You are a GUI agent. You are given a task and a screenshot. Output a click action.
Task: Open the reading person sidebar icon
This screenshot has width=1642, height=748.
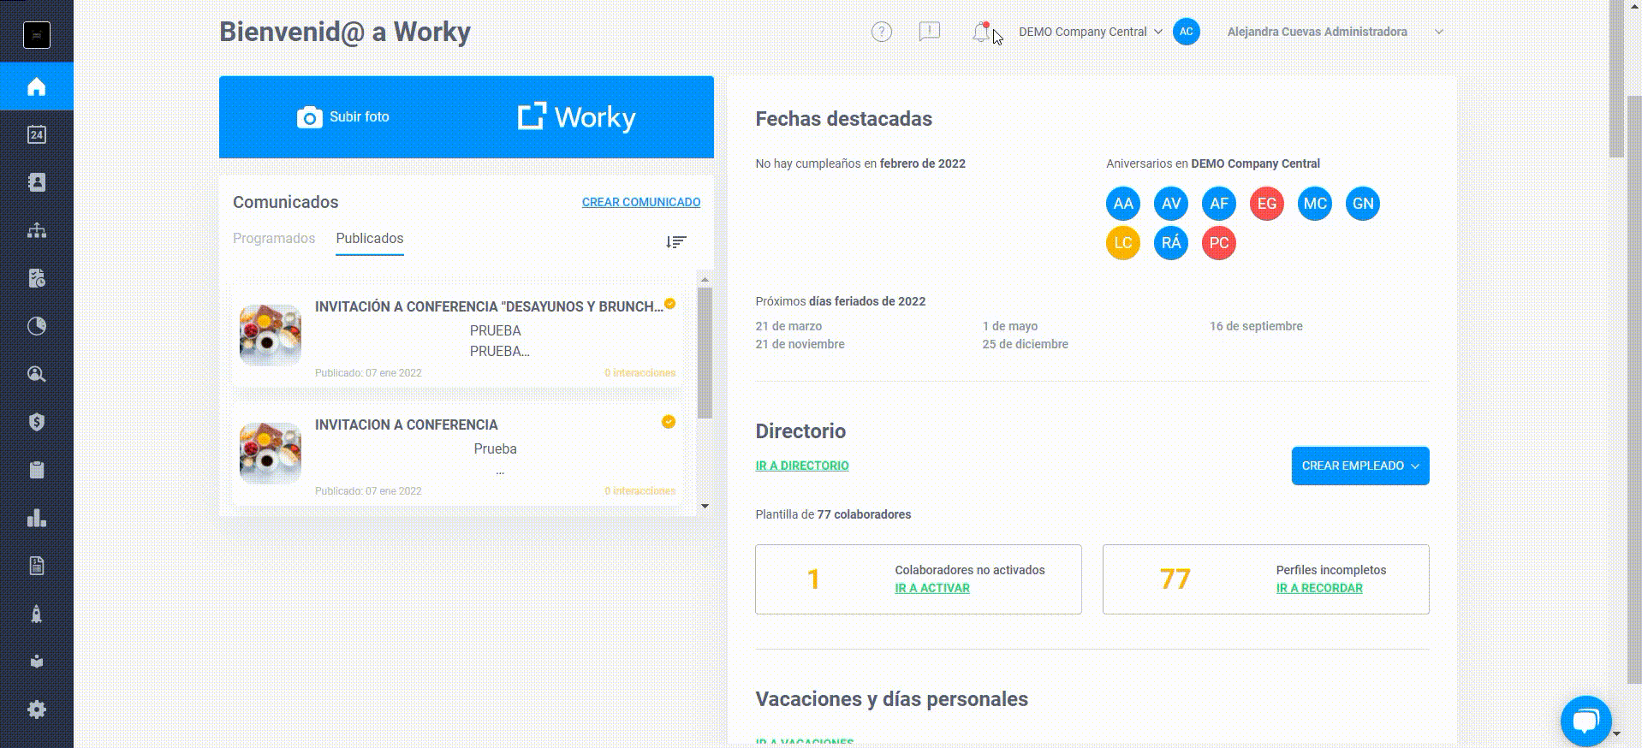coord(36,662)
